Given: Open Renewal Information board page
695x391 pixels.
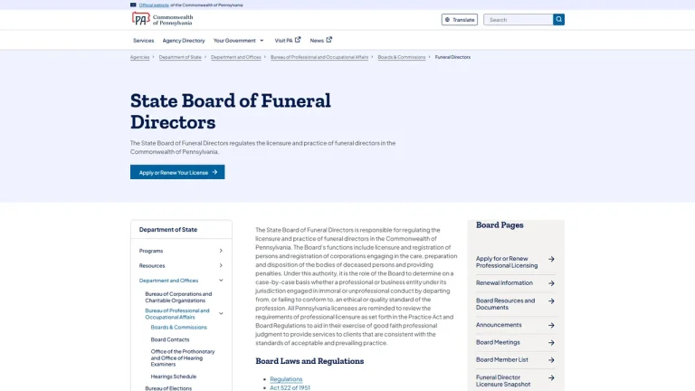Looking at the screenshot, I should tap(504, 282).
